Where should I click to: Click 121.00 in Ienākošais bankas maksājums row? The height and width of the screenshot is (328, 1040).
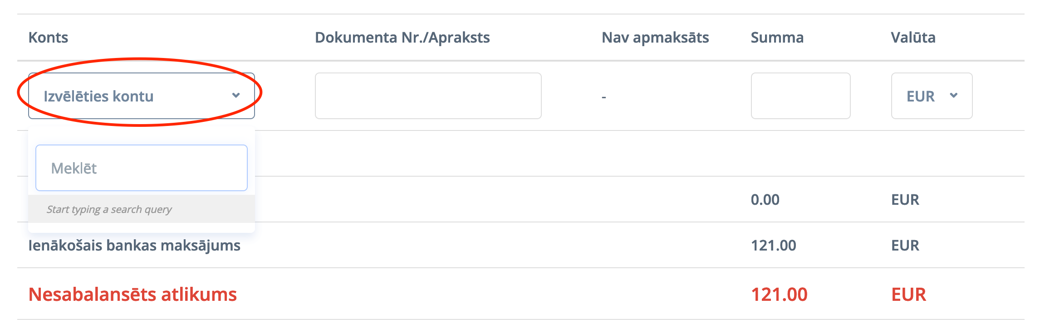tap(773, 246)
